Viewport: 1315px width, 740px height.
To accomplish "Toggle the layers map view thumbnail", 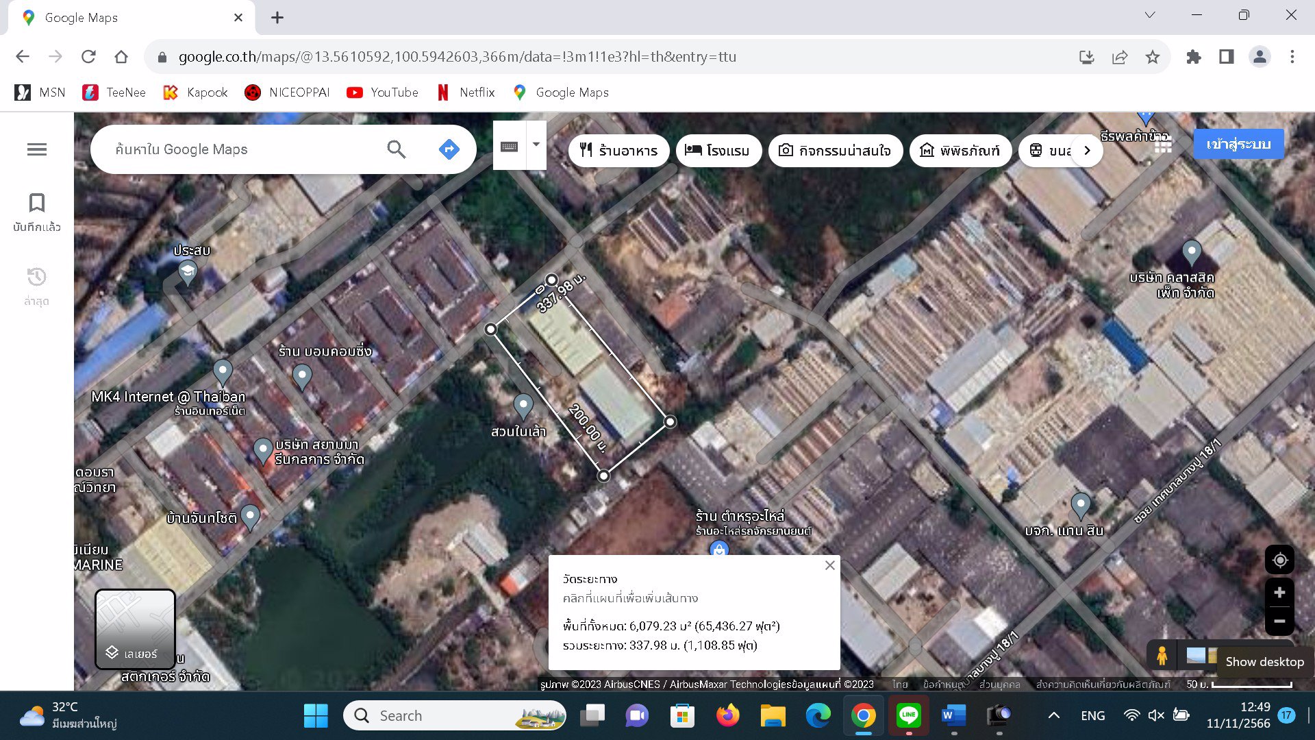I will click(x=135, y=629).
